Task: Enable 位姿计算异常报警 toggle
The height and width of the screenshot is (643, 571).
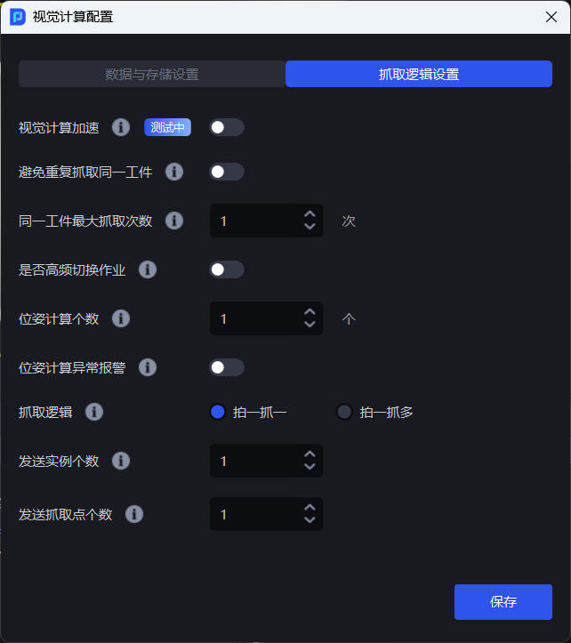Action: (x=226, y=367)
